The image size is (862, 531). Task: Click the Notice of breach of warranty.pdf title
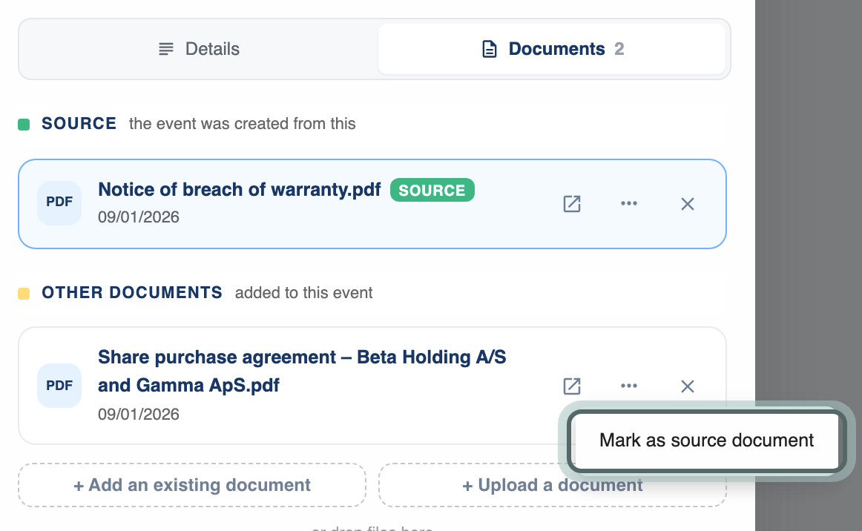239,190
